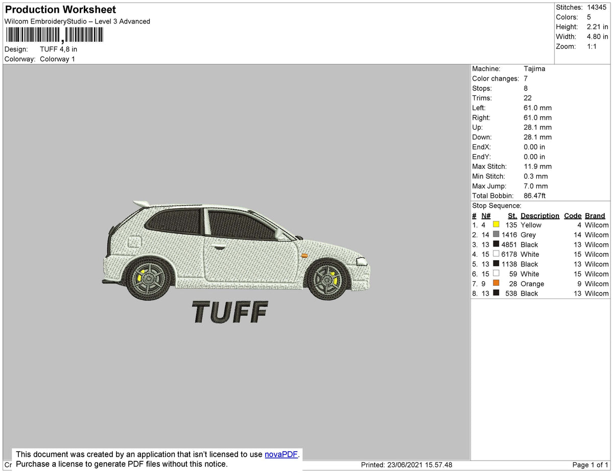613x473 pixels.
Task: Click the Black thread chip for stop 8
Action: [x=496, y=293]
